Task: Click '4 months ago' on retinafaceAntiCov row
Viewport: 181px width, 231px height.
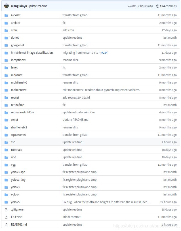Action: [x=168, y=112]
